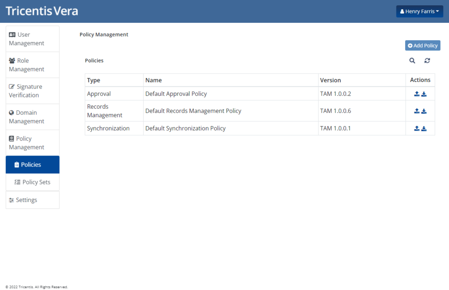Select Default Records Management Policy name cell
The image size is (449, 290).
231,111
